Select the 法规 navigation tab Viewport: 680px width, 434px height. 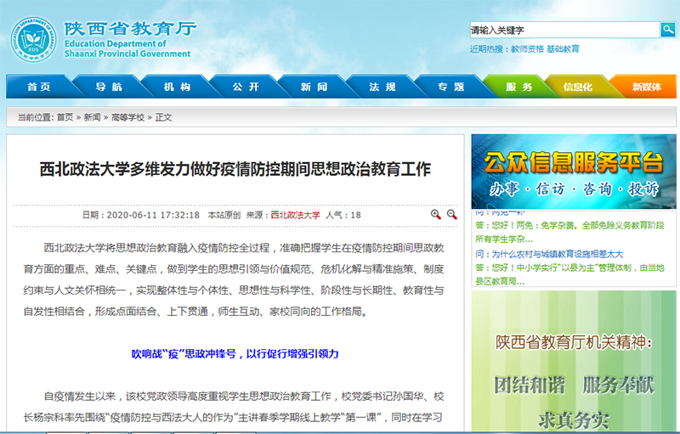(382, 87)
